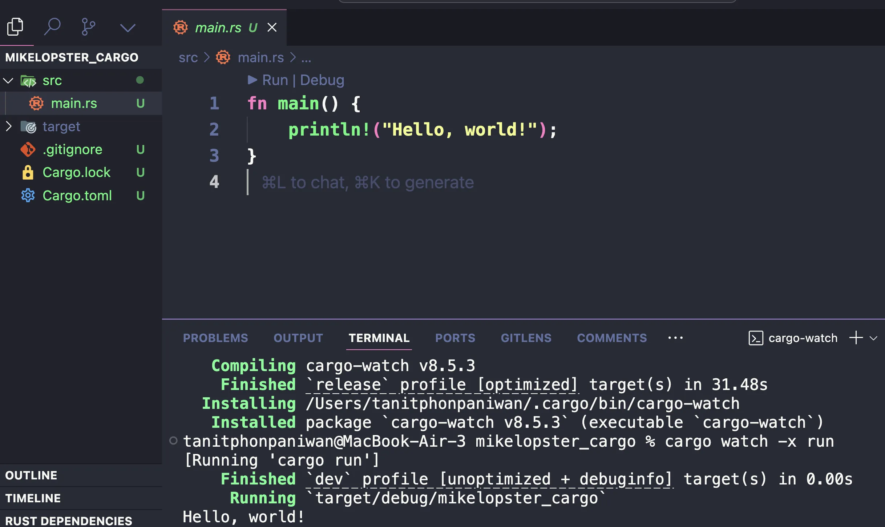This screenshot has width=885, height=527.
Task: Click the search magnifier icon in sidebar
Action: tap(53, 28)
